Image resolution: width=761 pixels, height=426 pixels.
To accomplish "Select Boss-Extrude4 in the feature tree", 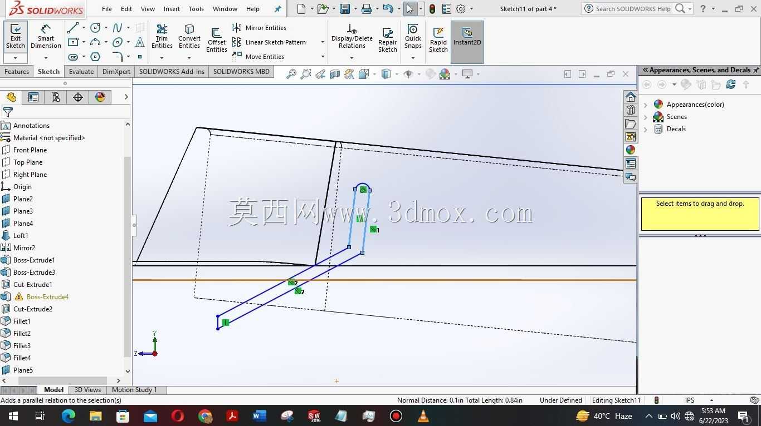I will coord(47,297).
